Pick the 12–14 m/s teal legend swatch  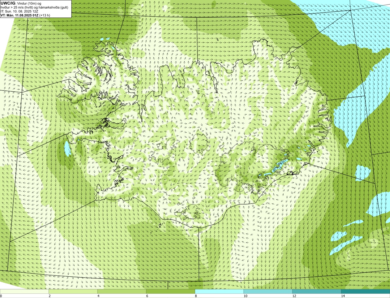(x=317, y=292)
